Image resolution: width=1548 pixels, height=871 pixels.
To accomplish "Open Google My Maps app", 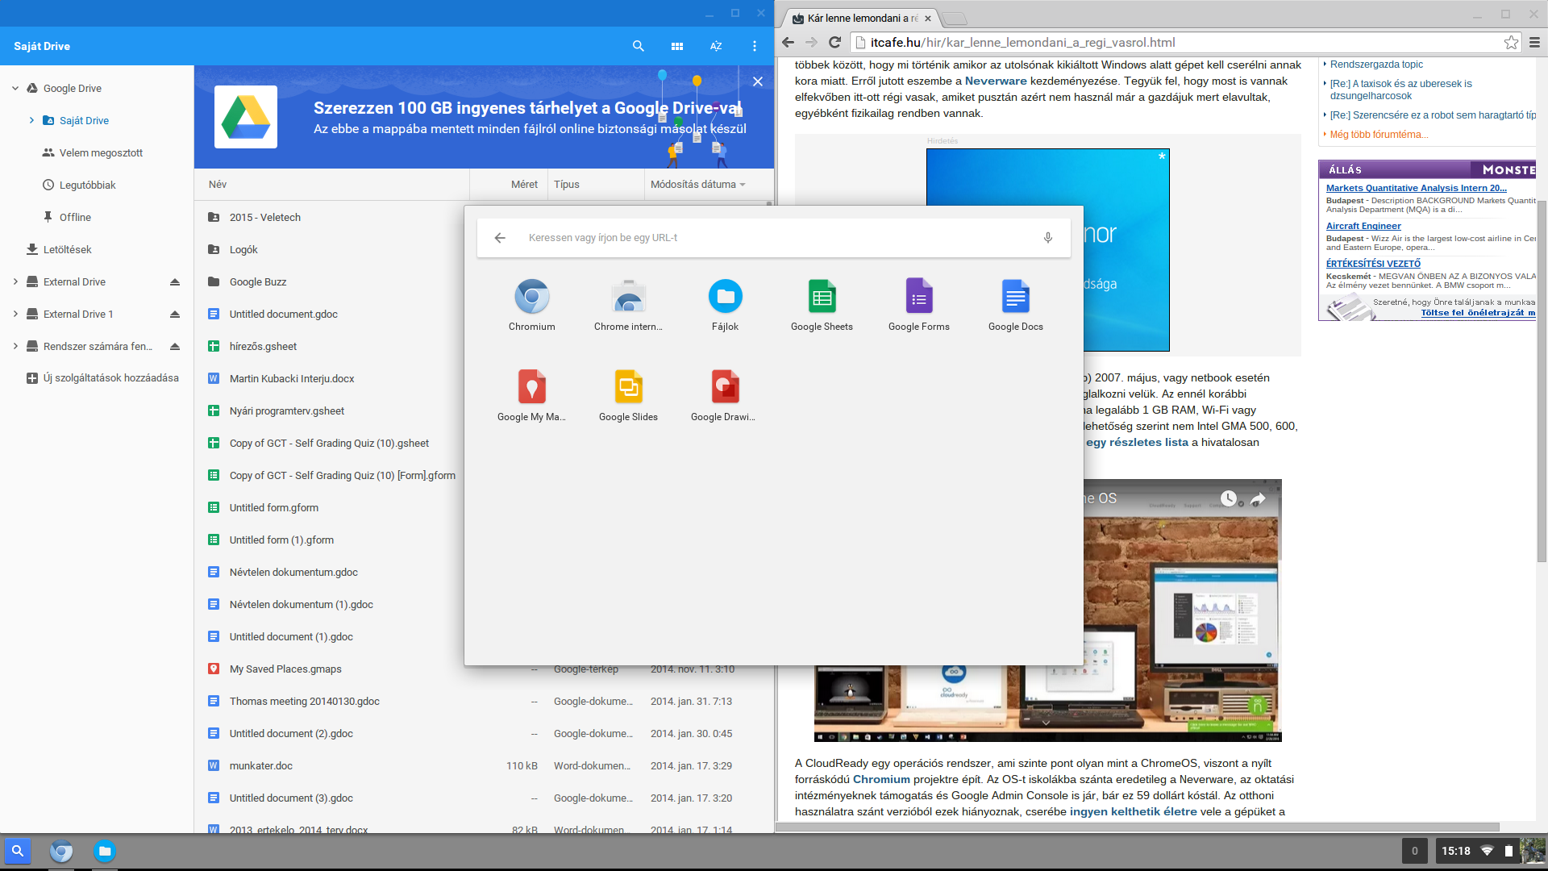I will (531, 395).
